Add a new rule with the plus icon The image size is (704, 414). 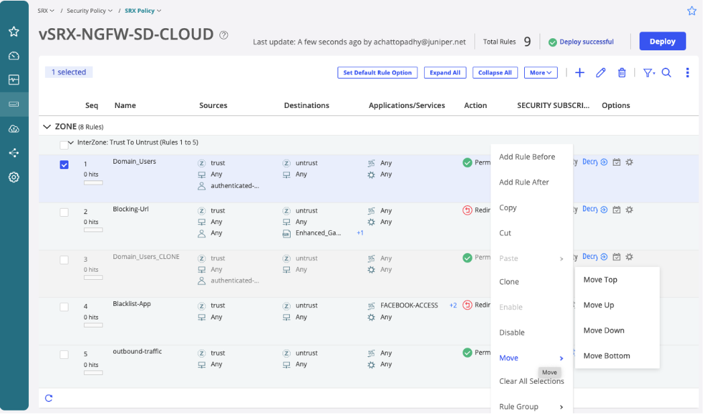(580, 72)
